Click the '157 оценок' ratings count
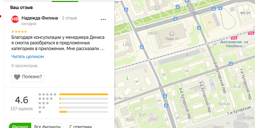Screen dimensions: 255x128 21,109
